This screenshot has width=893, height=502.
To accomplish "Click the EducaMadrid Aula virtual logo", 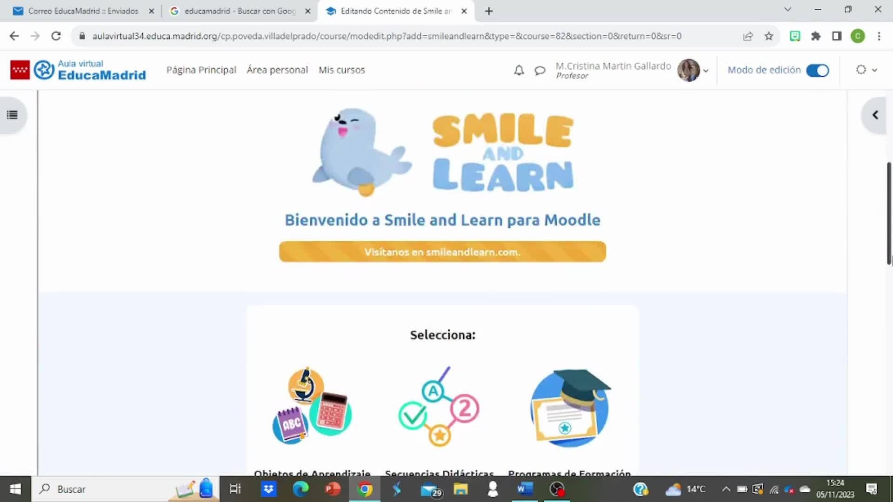I will 78,70.
